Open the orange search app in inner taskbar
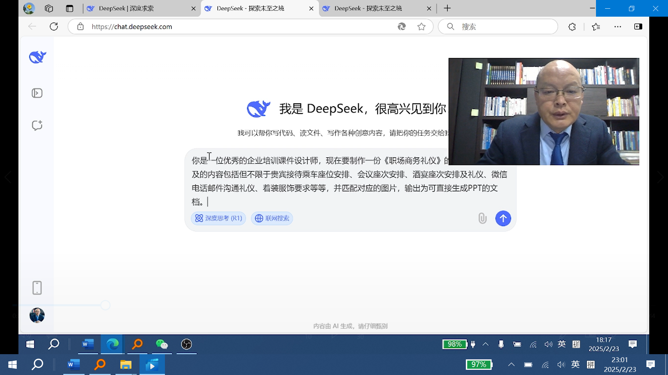 pyautogui.click(x=137, y=344)
